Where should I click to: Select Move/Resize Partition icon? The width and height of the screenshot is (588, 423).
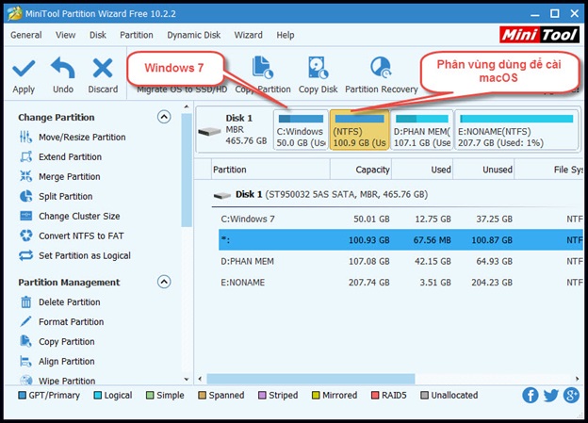(25, 137)
